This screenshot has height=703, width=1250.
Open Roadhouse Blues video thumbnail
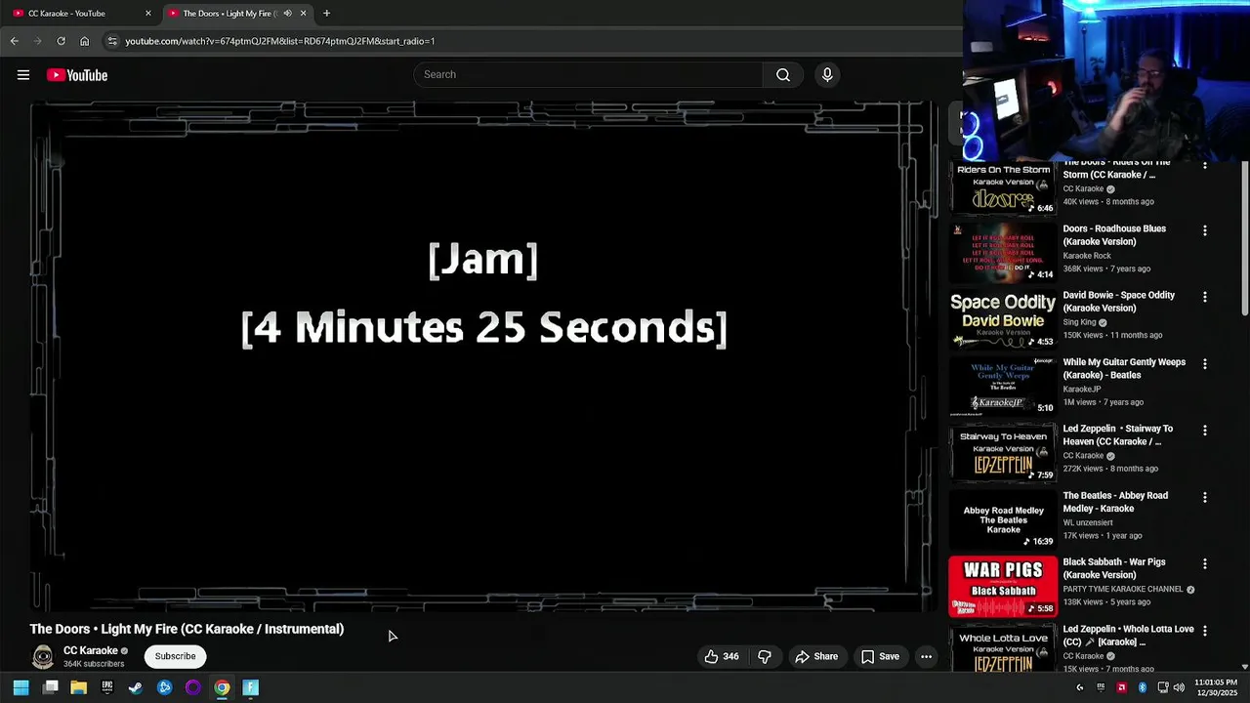[1003, 253]
